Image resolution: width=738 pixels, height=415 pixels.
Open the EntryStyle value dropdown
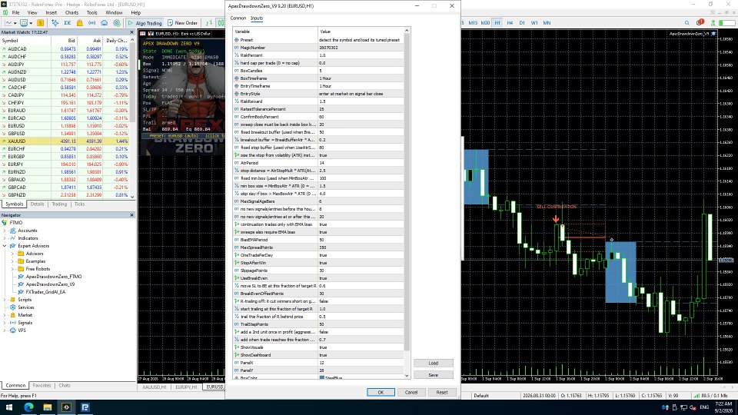pos(361,94)
